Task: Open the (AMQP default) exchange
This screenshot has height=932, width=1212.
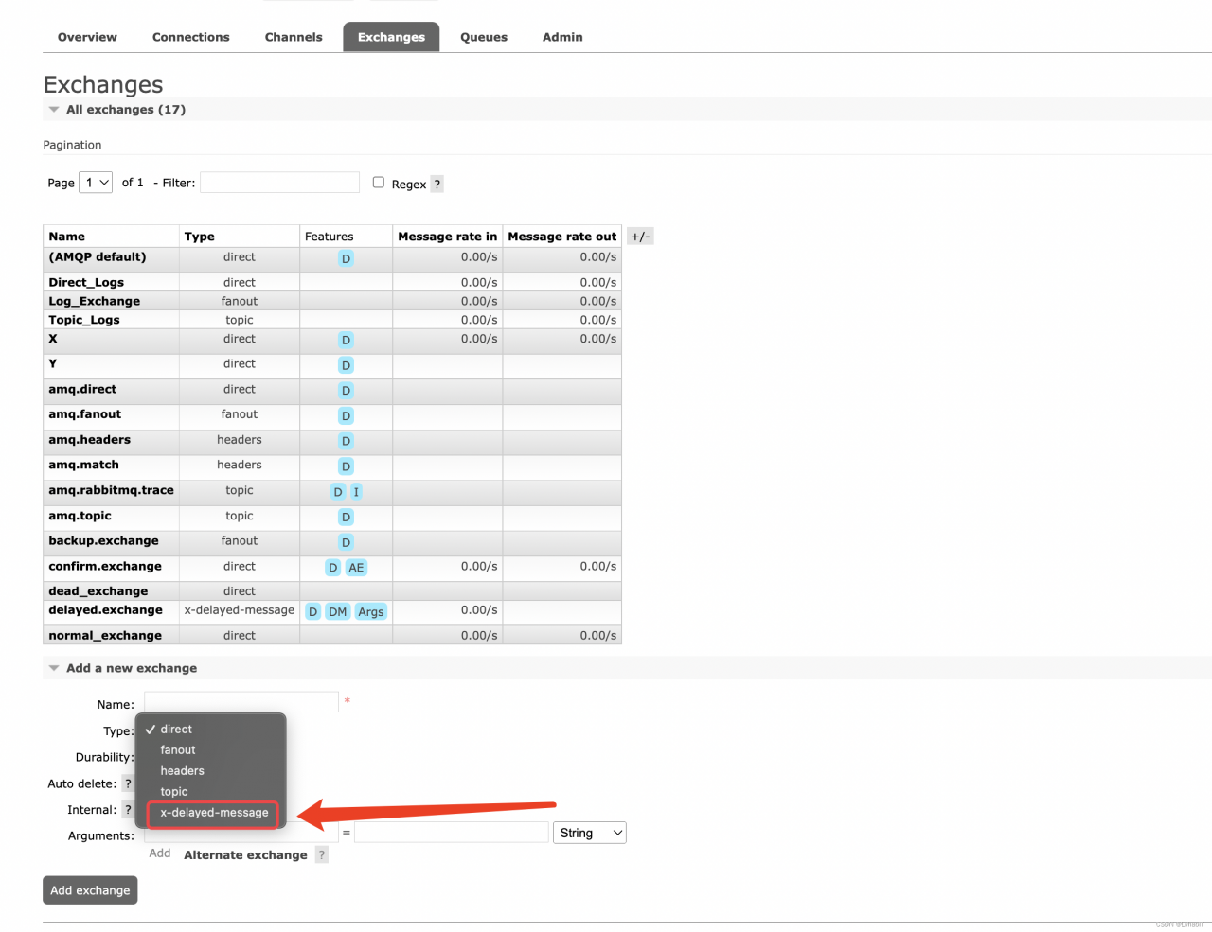Action: click(x=98, y=257)
